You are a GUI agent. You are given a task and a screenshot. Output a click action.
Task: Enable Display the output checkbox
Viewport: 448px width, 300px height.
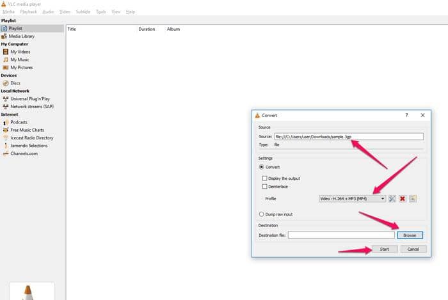264,178
